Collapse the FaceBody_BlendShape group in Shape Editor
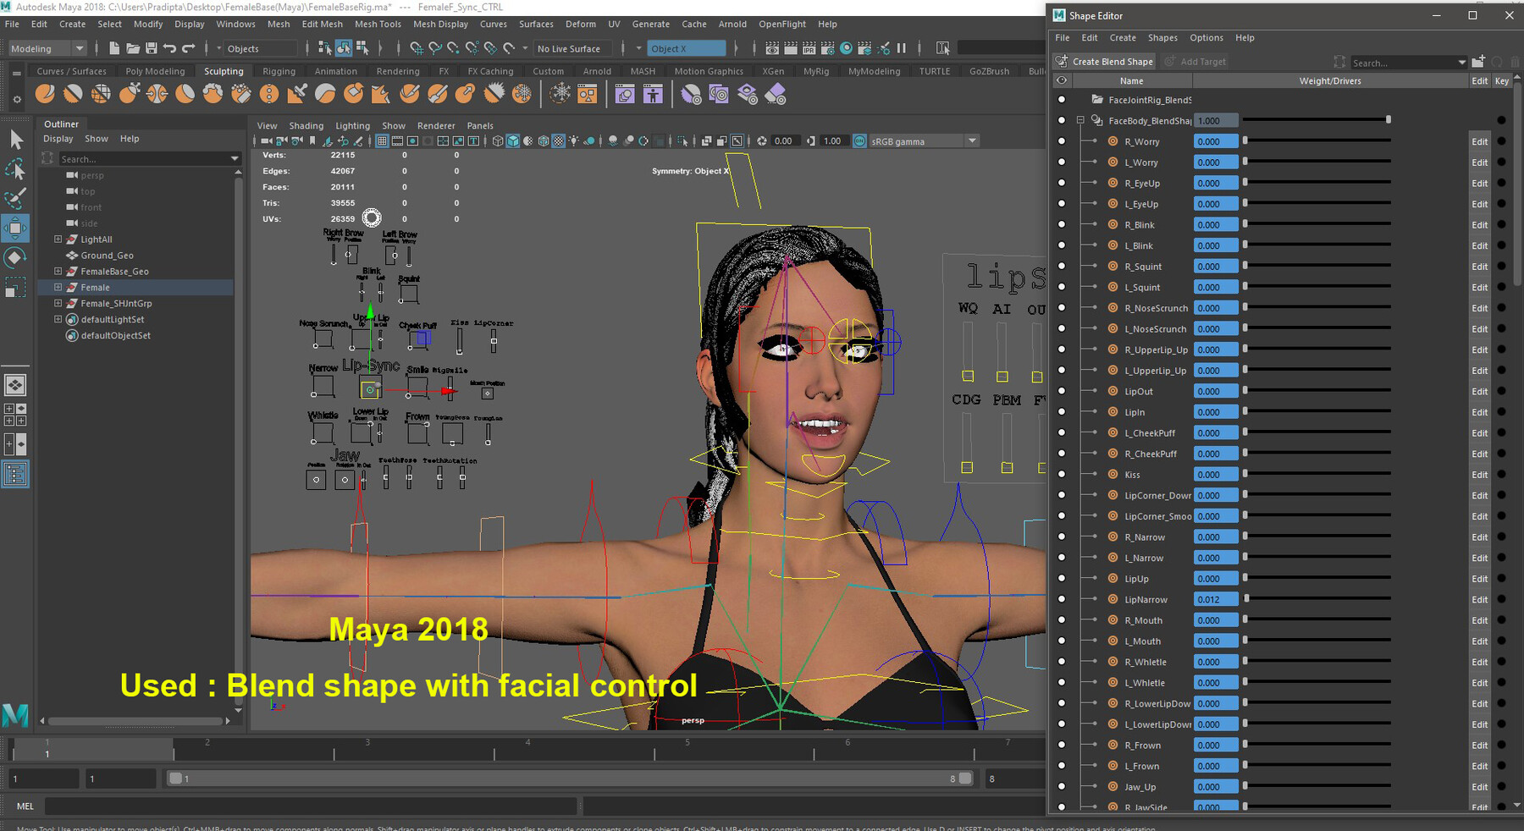Image resolution: width=1524 pixels, height=831 pixels. (x=1080, y=120)
